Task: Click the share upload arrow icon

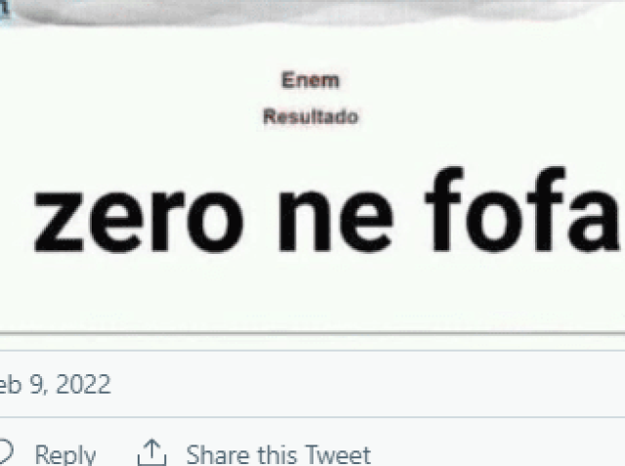Action: click(152, 452)
